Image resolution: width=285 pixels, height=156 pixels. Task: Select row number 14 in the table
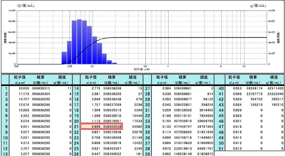coord(76,88)
